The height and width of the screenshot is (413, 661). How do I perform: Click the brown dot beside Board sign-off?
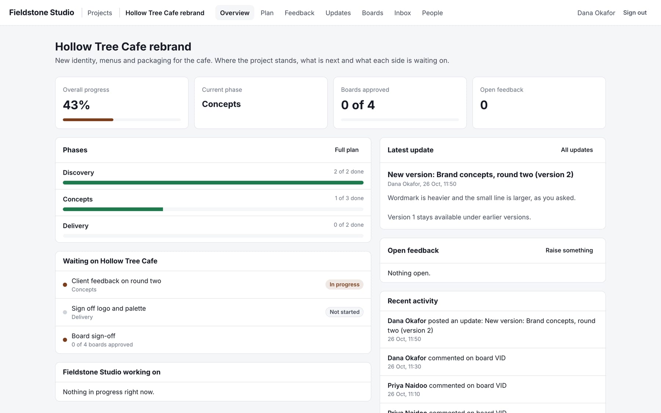(65, 340)
